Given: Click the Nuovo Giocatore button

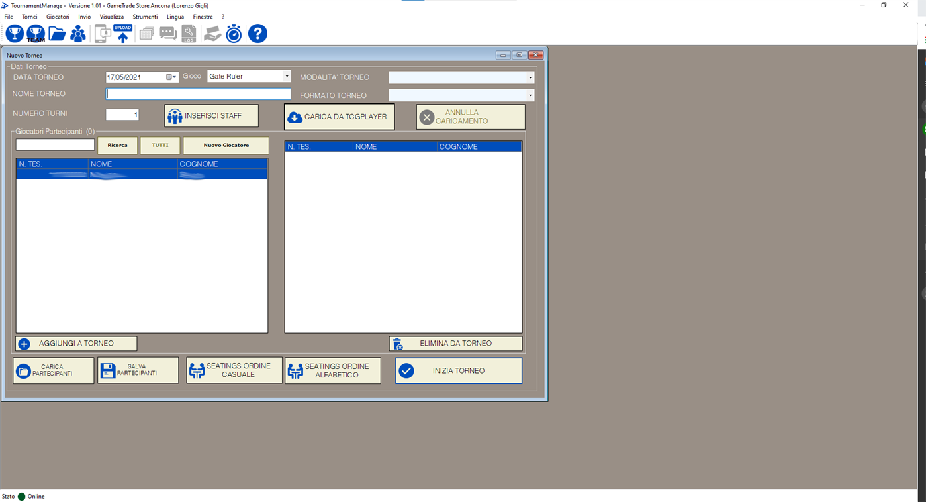Looking at the screenshot, I should click(x=226, y=145).
